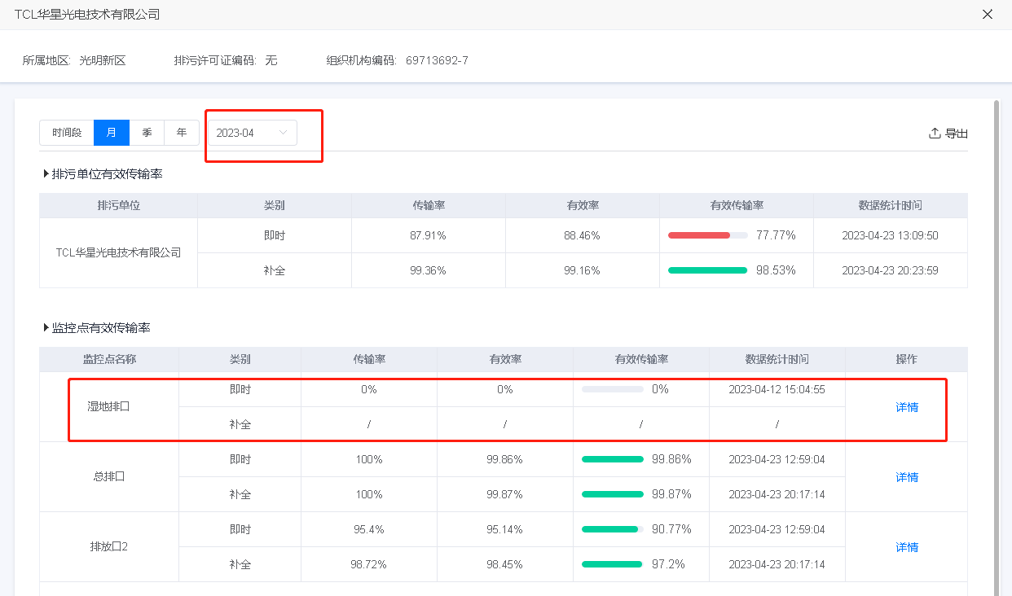
Task: Click the timestamp 2023-04-12 15:04:55
Action: point(777,389)
